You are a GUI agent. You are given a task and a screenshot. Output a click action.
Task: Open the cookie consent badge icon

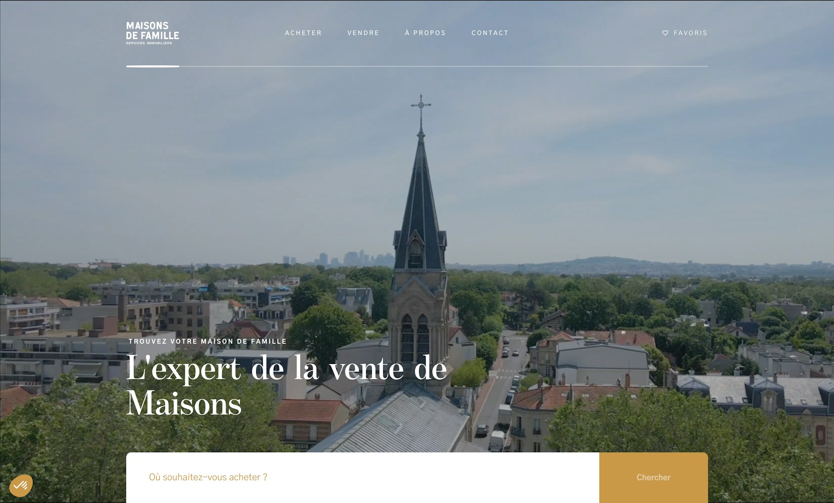pos(21,485)
